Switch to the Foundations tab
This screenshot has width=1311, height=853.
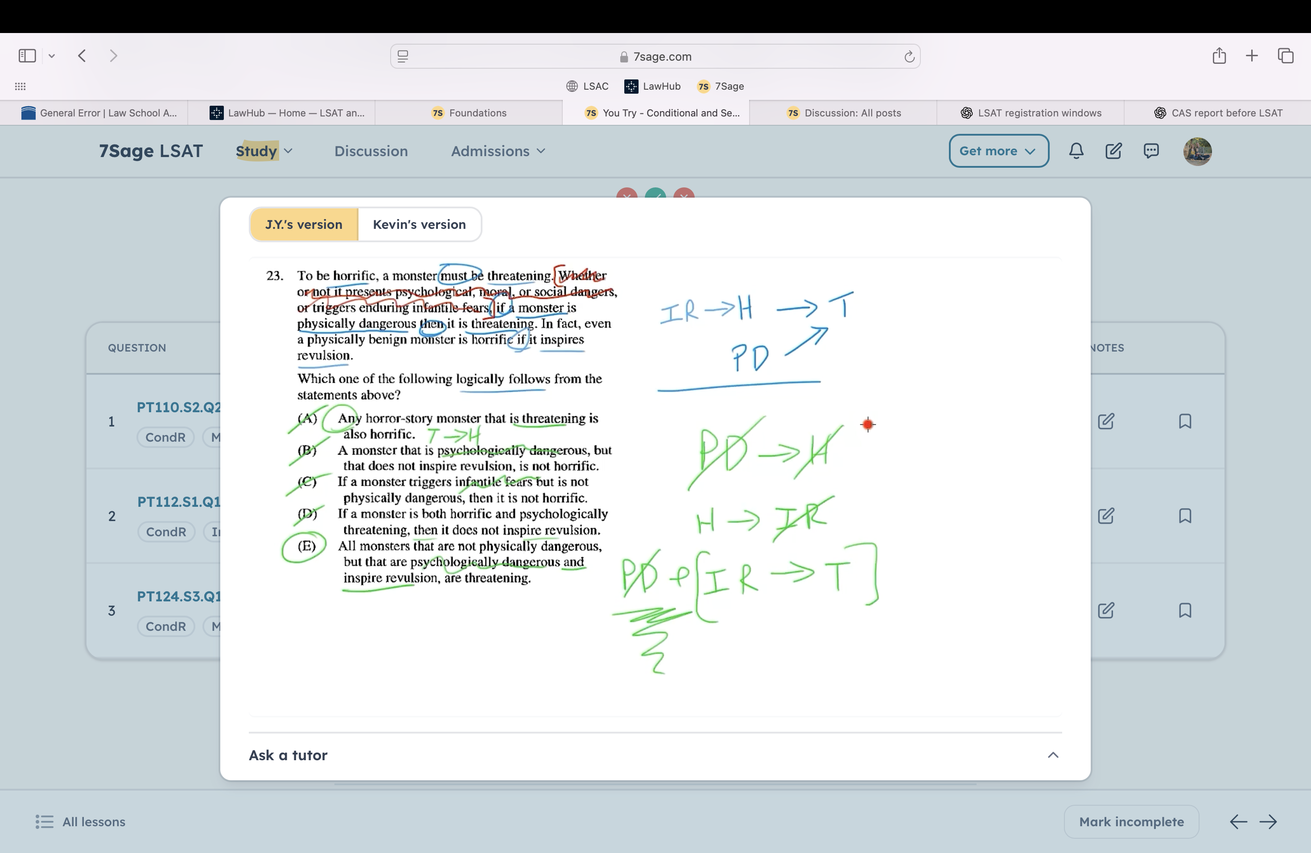(469, 113)
